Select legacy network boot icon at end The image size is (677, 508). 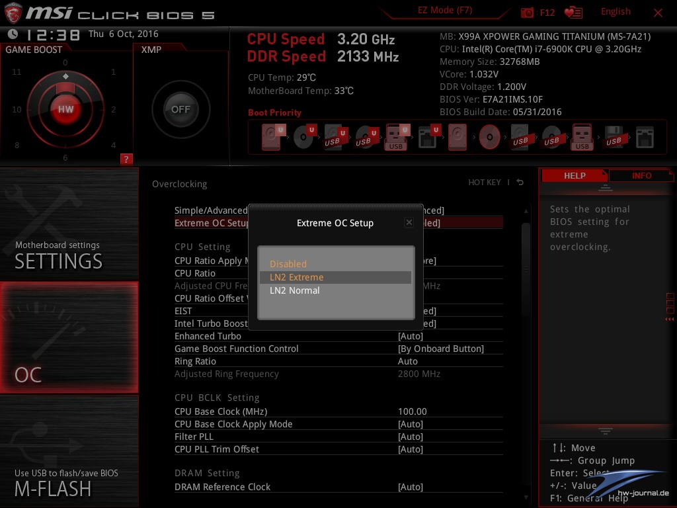tap(645, 137)
